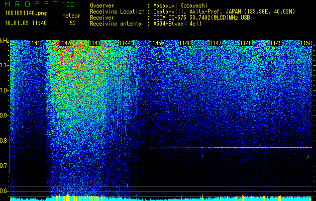Click the HROFFT title text
Viewport: 316px width, 201px height.
(31, 4)
